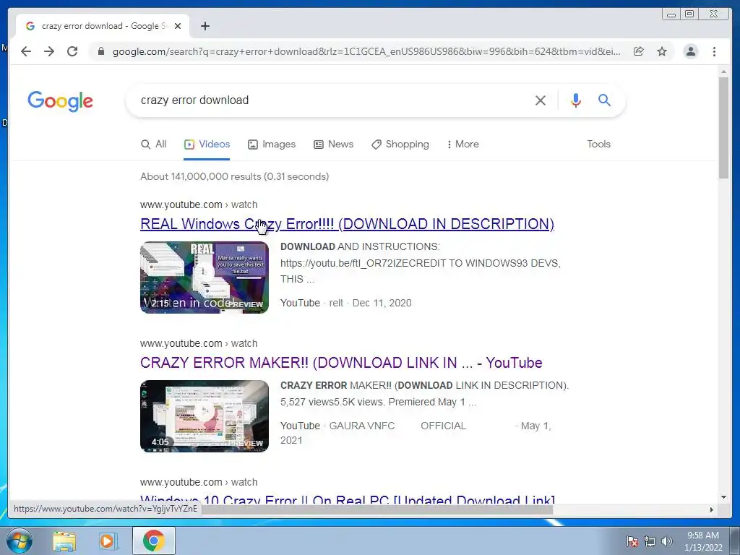Clear the search box text
740x555 pixels.
541,100
